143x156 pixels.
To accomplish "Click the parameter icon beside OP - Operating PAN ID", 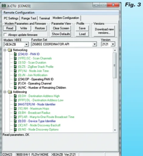I will 15,79.
